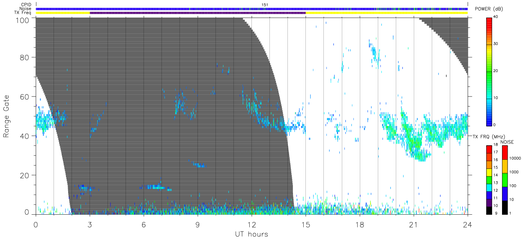
Task: Click the 20 tick on range gate axis
Action: pos(25,175)
